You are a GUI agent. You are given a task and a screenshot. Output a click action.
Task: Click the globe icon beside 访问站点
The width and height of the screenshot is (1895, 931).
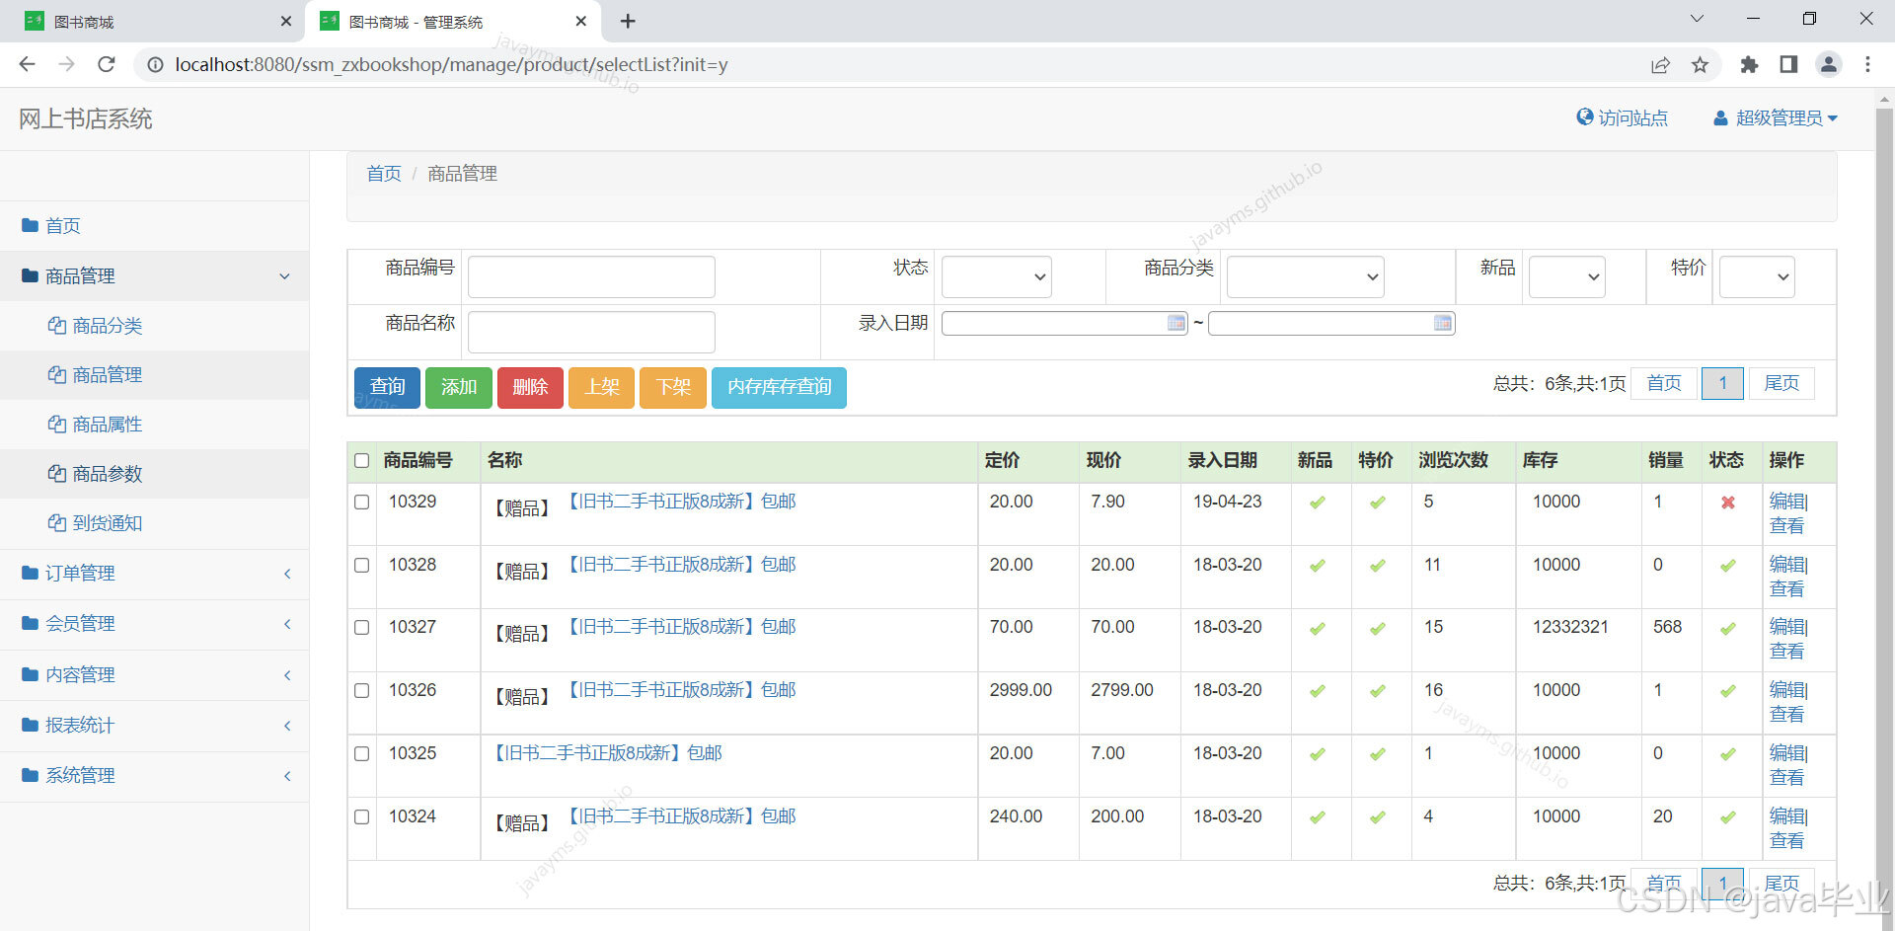click(1585, 116)
